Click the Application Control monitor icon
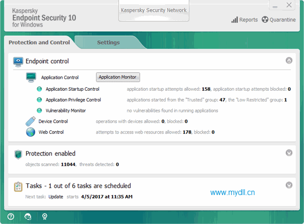This screenshot has height=224, width=304. coord(31,77)
